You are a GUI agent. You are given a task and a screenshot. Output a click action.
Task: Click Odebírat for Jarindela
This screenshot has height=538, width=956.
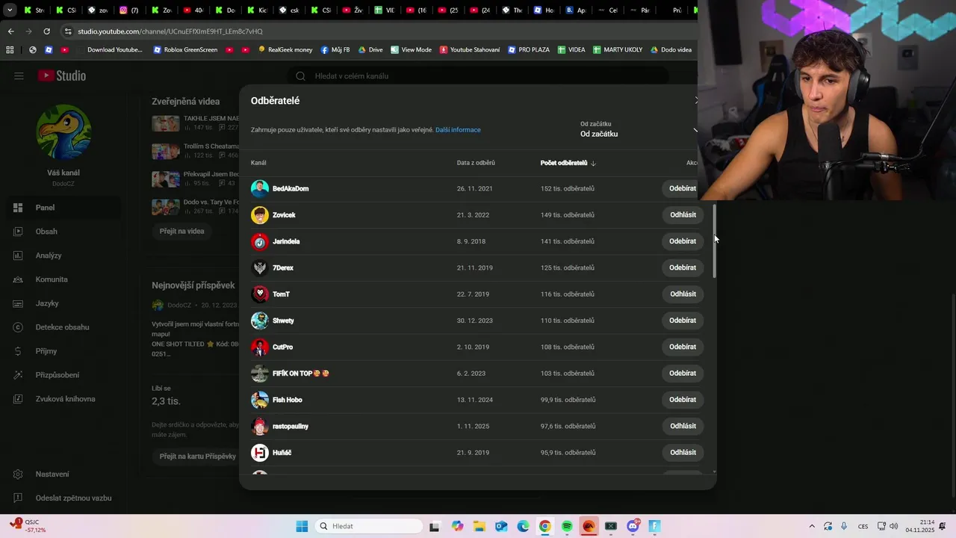tap(683, 241)
